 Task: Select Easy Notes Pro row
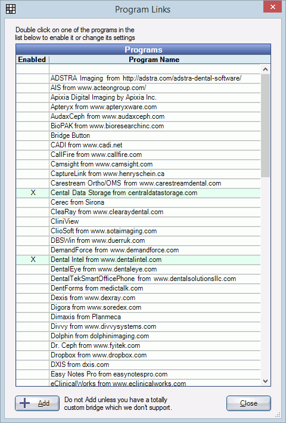[138, 374]
